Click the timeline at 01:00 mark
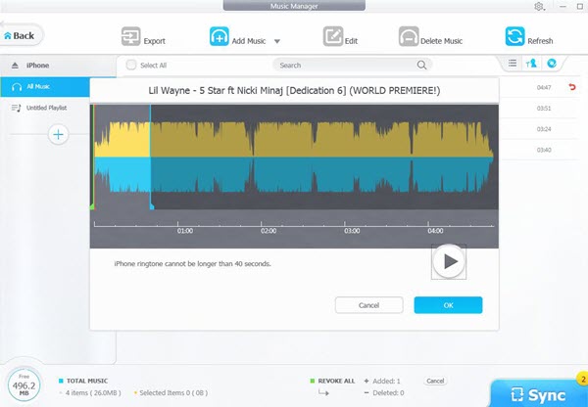 coord(177,224)
